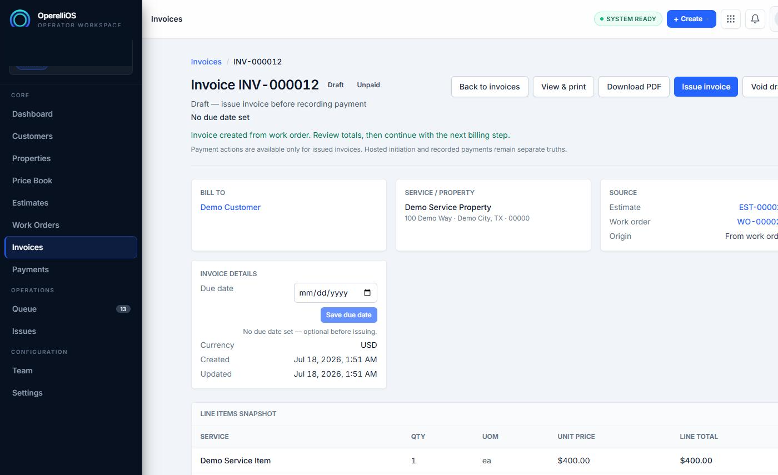Screen dimensions: 778x475
Task: Click the Invoices breadcrumb link
Action: 206,62
